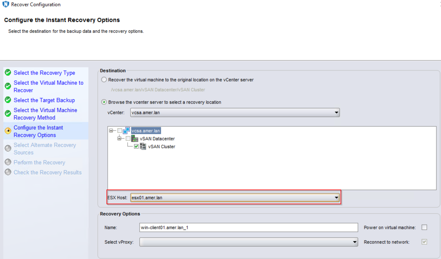Image resolution: width=441 pixels, height=259 pixels.
Task: Collapse the vSAN Datacenter tree node
Action: point(120,138)
